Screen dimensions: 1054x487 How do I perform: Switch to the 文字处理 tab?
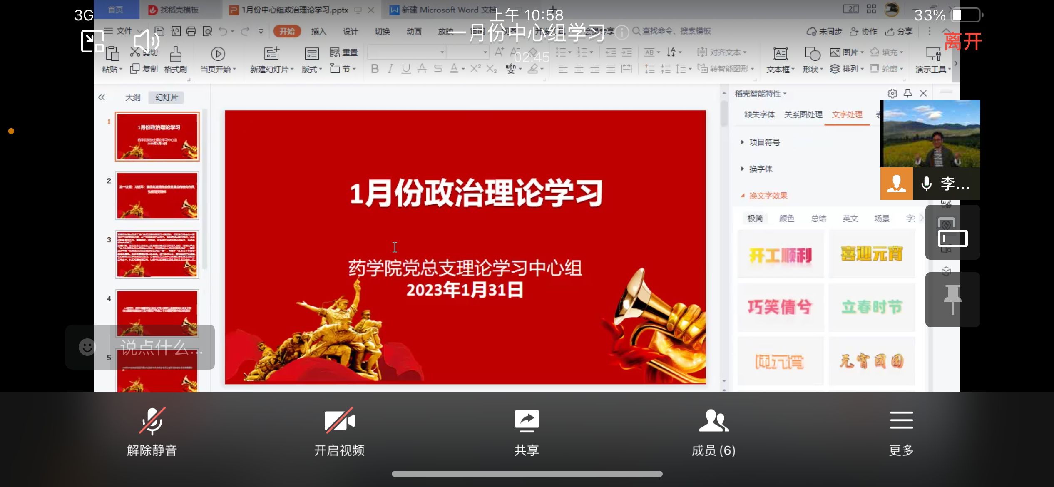(847, 114)
